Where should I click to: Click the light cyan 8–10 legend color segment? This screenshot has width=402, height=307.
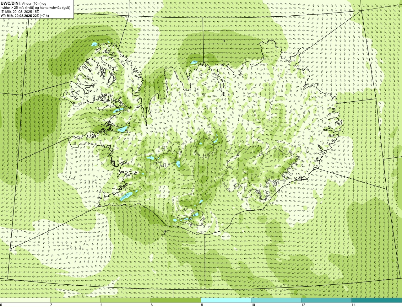pyautogui.click(x=226, y=300)
